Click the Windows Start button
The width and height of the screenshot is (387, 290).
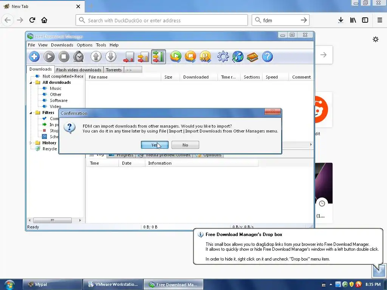tap(9, 285)
